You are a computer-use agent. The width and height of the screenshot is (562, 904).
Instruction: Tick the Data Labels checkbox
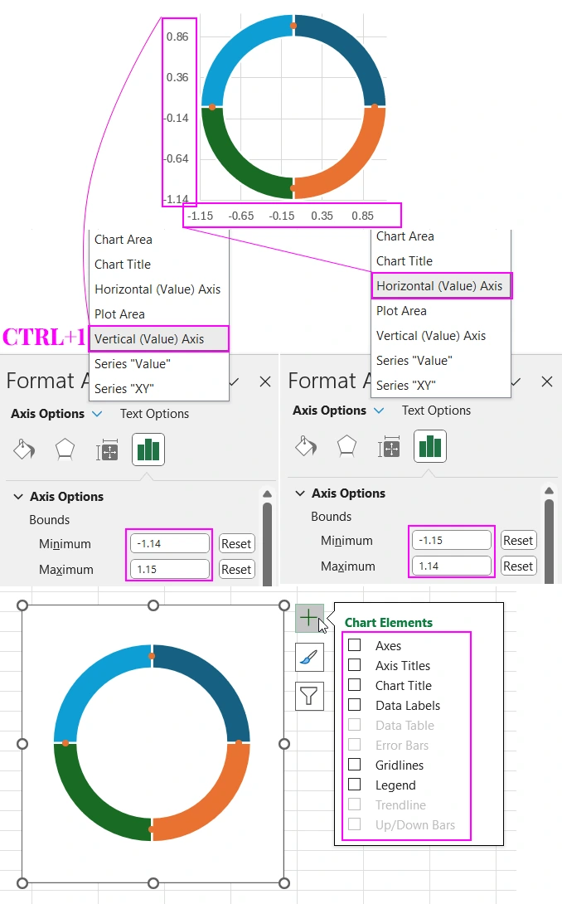[x=355, y=705]
